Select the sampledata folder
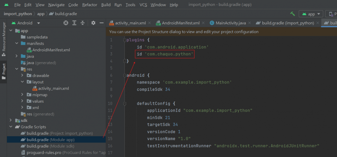 click(x=34, y=37)
